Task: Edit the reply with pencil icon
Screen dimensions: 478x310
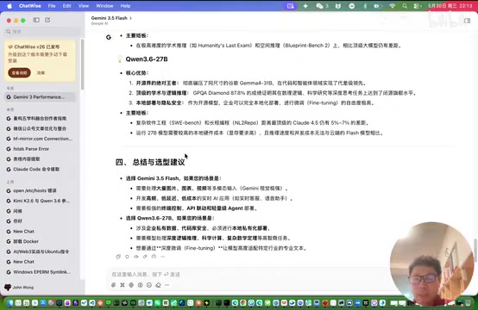Action: (x=145, y=257)
